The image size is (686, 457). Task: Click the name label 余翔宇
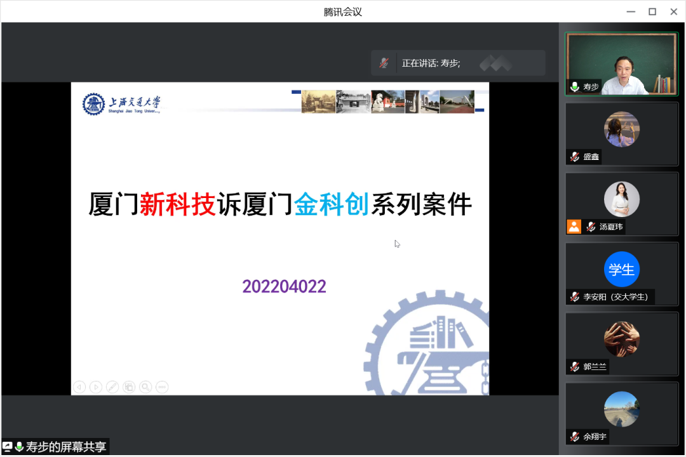coord(595,437)
